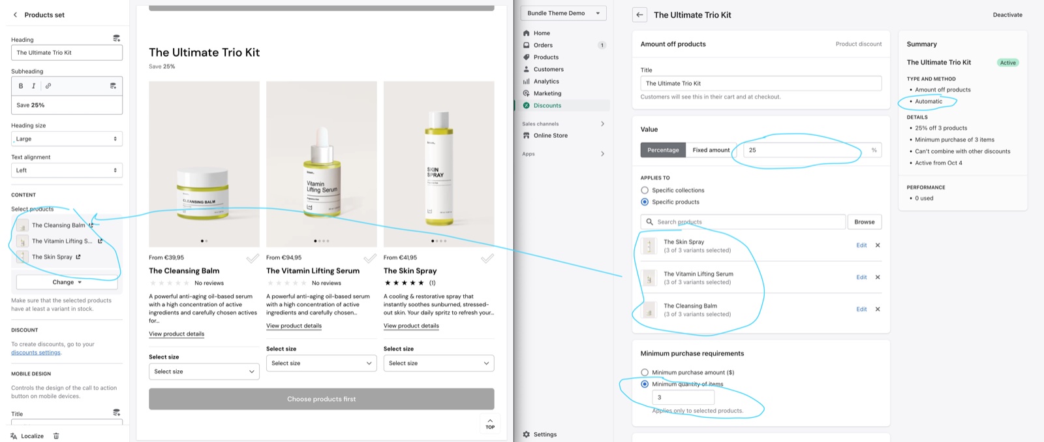
Task: Click Deactivate for the discount
Action: [x=1007, y=14]
